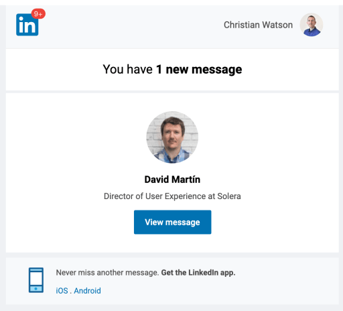Click the bold "1 new message" text
343x311 pixels.
pos(199,70)
